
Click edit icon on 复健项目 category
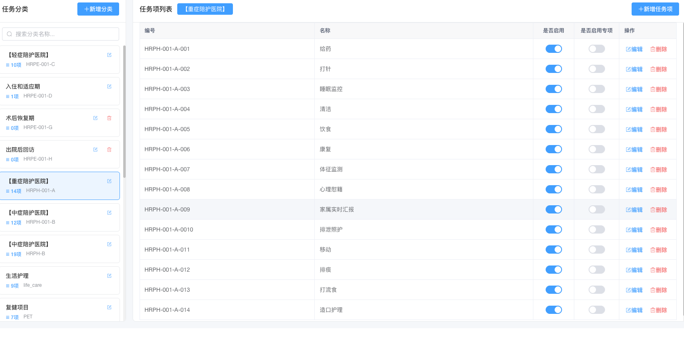click(109, 307)
